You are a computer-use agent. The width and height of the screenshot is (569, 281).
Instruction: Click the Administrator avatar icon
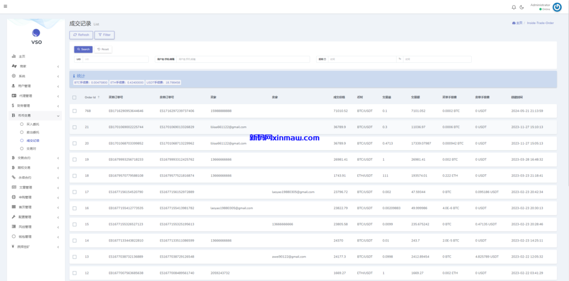[x=557, y=7]
